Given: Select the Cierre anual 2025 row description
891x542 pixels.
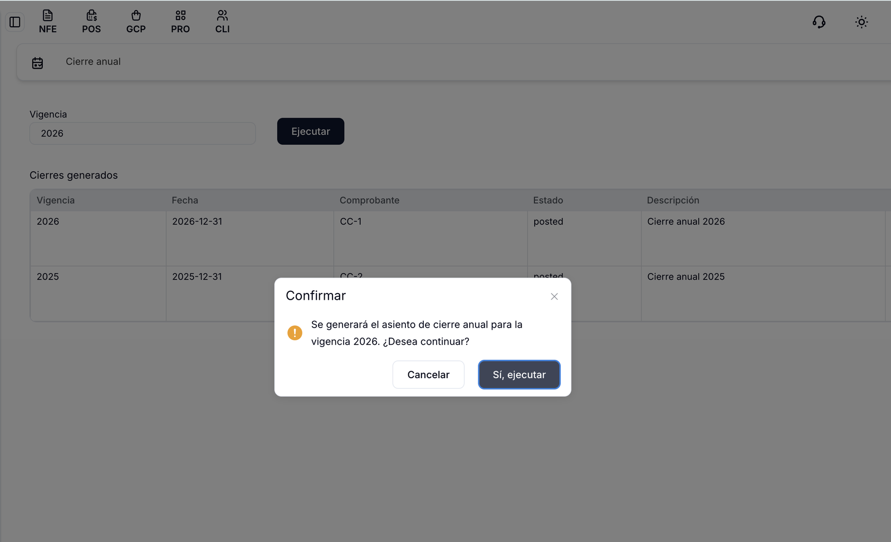Looking at the screenshot, I should coord(686,277).
